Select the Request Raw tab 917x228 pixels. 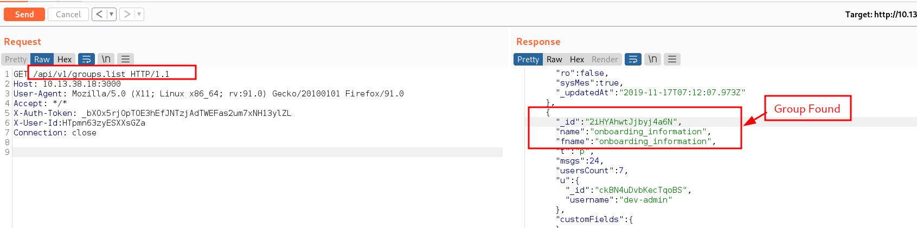pyautogui.click(x=42, y=59)
